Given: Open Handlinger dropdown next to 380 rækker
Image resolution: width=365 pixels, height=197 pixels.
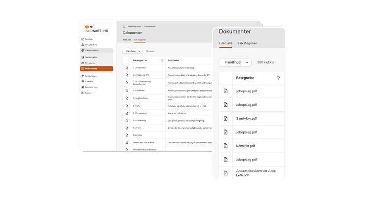Looking at the screenshot, I should coord(235,63).
